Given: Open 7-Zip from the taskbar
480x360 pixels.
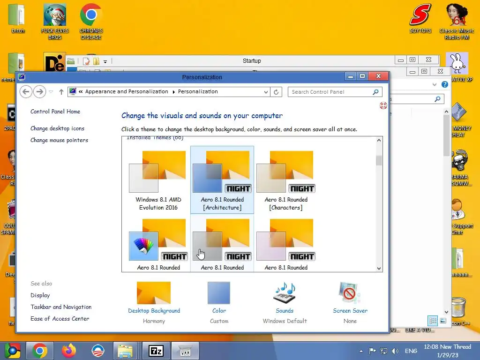Looking at the screenshot, I should pyautogui.click(x=156, y=351).
